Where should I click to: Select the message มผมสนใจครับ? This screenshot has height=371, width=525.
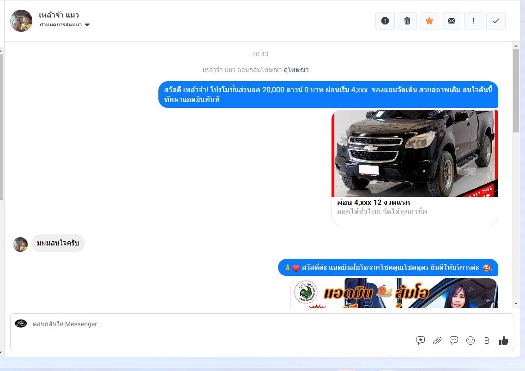click(58, 243)
